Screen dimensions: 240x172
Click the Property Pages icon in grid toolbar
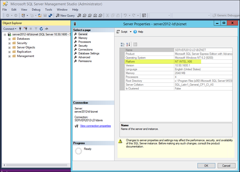point(135,44)
